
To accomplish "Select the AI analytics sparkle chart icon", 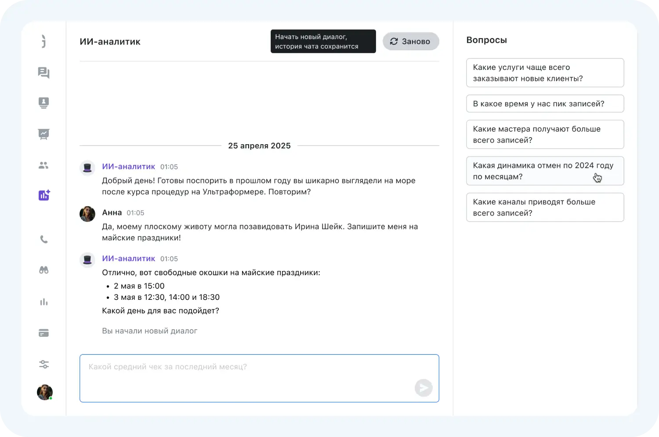I will pyautogui.click(x=44, y=195).
